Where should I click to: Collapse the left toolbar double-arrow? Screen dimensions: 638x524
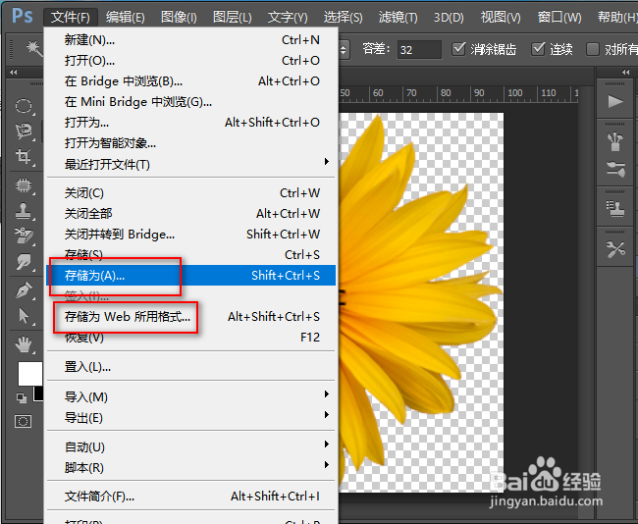tap(14, 72)
